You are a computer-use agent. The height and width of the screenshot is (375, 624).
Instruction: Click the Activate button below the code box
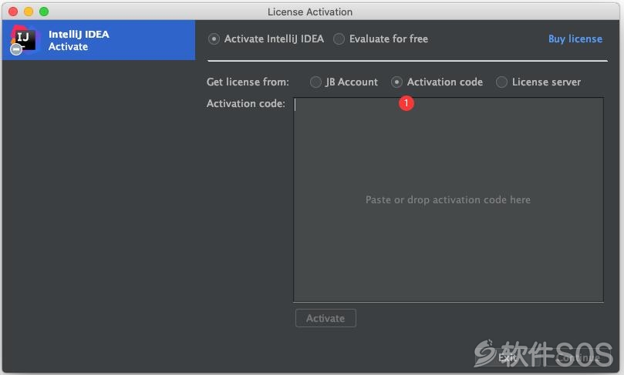[325, 318]
